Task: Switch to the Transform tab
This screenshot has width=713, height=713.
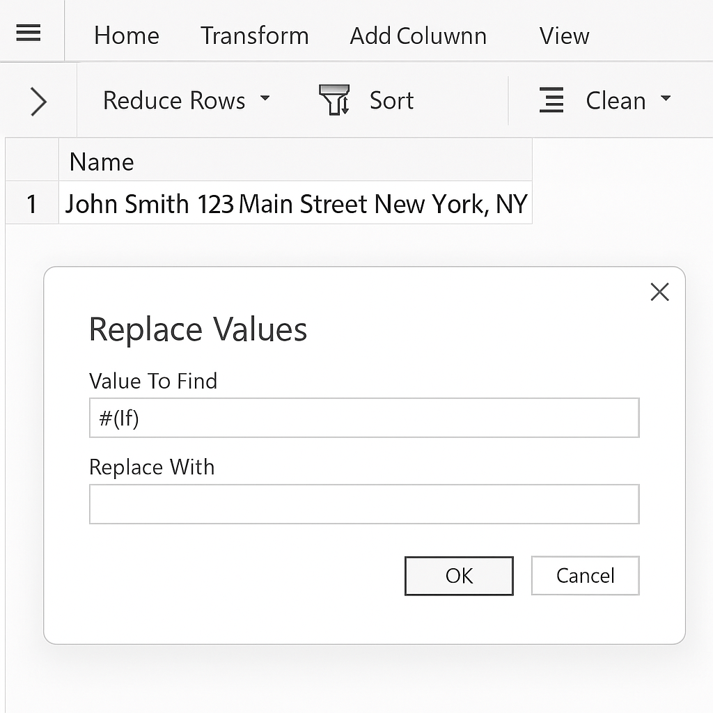Action: (x=254, y=36)
